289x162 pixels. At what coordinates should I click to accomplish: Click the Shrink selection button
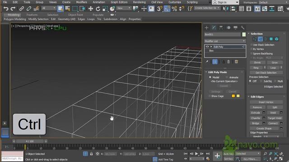[x=257, y=63]
